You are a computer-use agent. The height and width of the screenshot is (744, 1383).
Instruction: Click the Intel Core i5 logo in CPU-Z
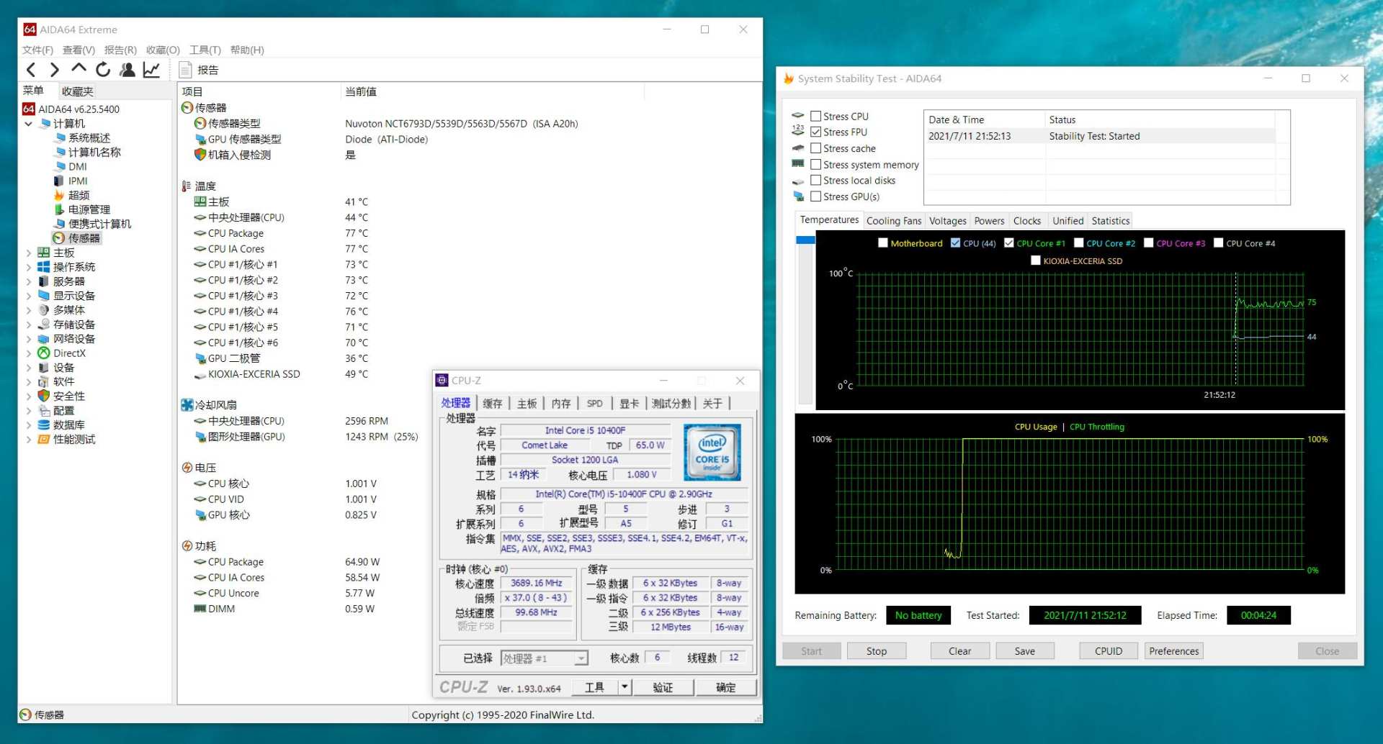pos(712,453)
